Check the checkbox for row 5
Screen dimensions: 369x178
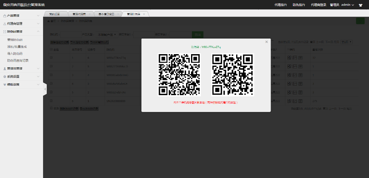pos(51,92)
